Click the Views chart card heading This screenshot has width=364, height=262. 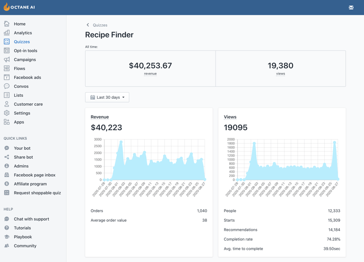[x=230, y=117]
